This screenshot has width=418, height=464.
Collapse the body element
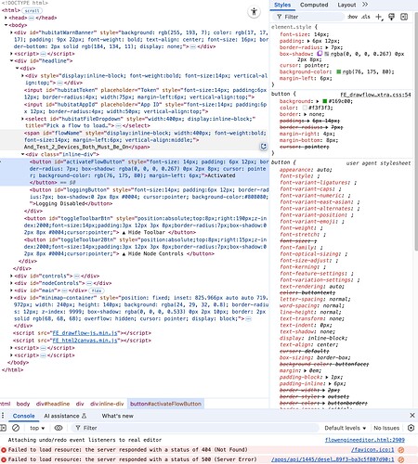pyautogui.click(x=6, y=25)
